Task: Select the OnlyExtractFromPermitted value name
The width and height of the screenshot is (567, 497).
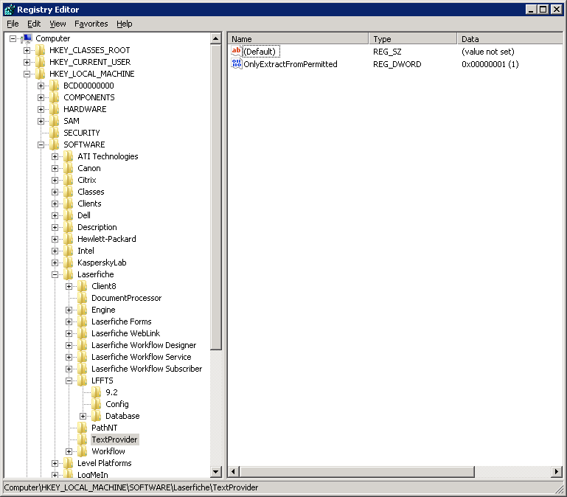Action: [291, 64]
